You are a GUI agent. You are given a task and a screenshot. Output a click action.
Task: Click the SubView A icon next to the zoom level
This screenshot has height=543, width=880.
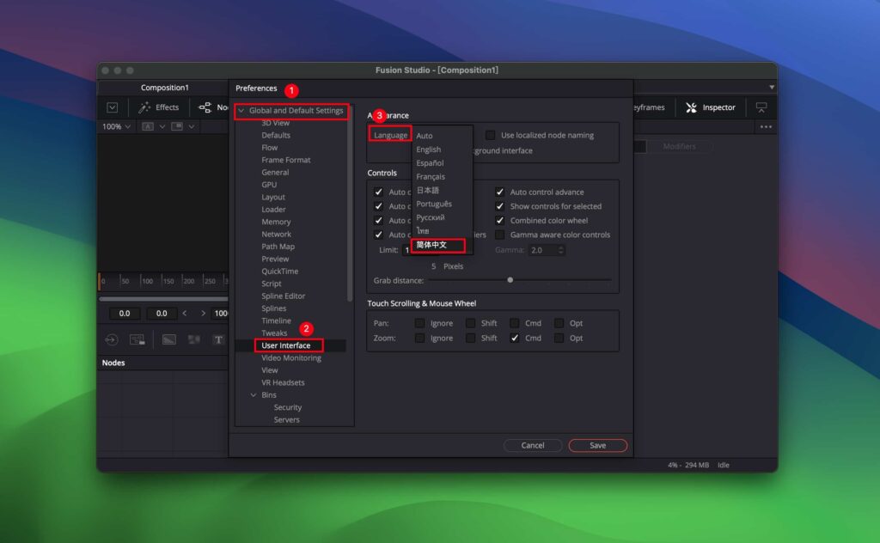click(x=146, y=125)
